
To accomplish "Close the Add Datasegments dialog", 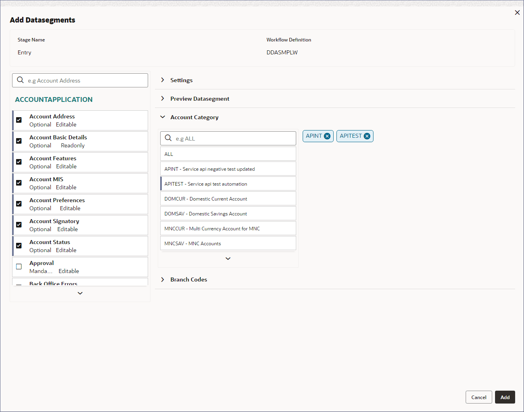I will pos(517,12).
